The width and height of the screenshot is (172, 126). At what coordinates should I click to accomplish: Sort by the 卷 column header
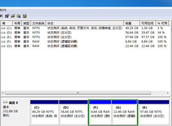pyautogui.click(x=7, y=23)
